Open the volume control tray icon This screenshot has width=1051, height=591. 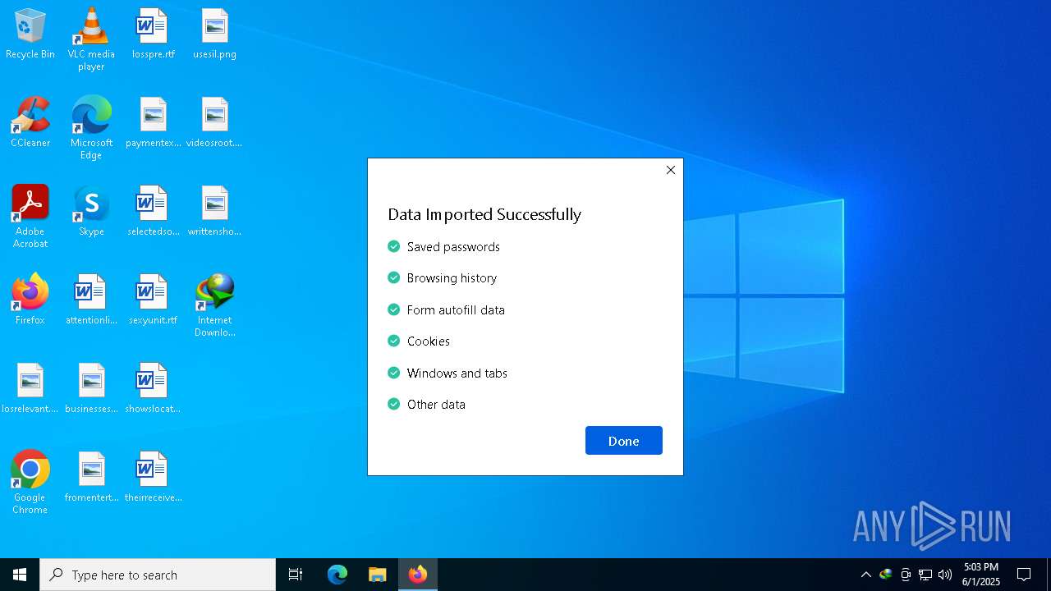945,575
